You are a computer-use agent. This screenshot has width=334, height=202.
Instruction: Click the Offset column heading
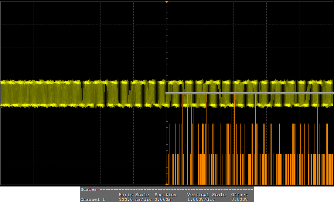[x=239, y=195]
